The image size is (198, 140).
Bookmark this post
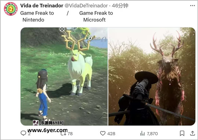point(182,133)
